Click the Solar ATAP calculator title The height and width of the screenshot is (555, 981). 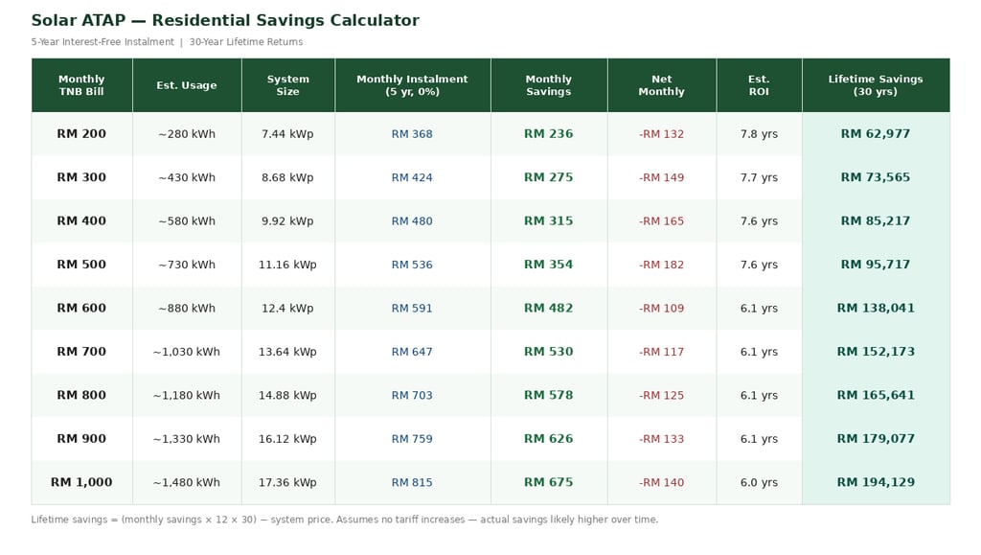coord(225,21)
